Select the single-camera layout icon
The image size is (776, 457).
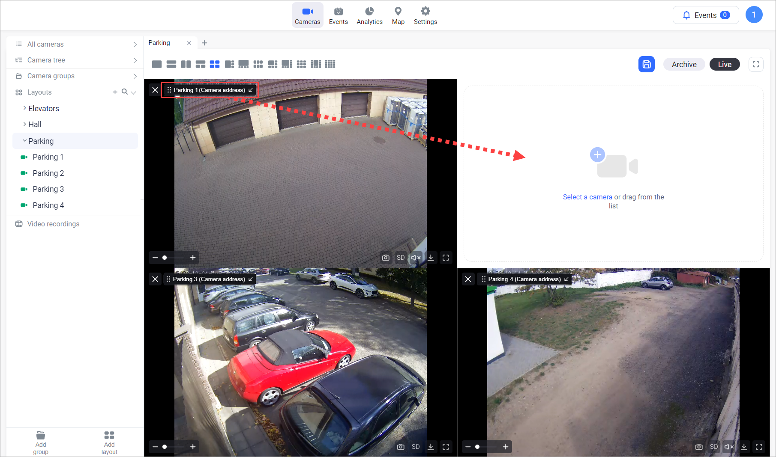point(157,64)
